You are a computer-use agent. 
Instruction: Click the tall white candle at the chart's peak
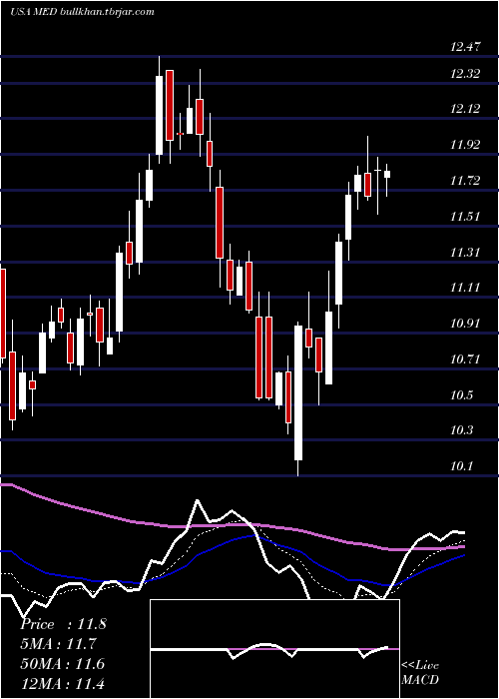(159, 116)
